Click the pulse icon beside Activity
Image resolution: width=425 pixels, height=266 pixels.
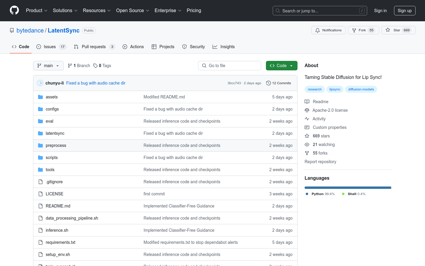[307, 119]
